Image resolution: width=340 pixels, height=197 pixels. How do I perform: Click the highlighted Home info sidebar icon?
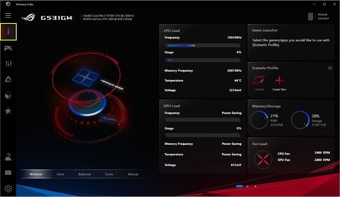8,32
